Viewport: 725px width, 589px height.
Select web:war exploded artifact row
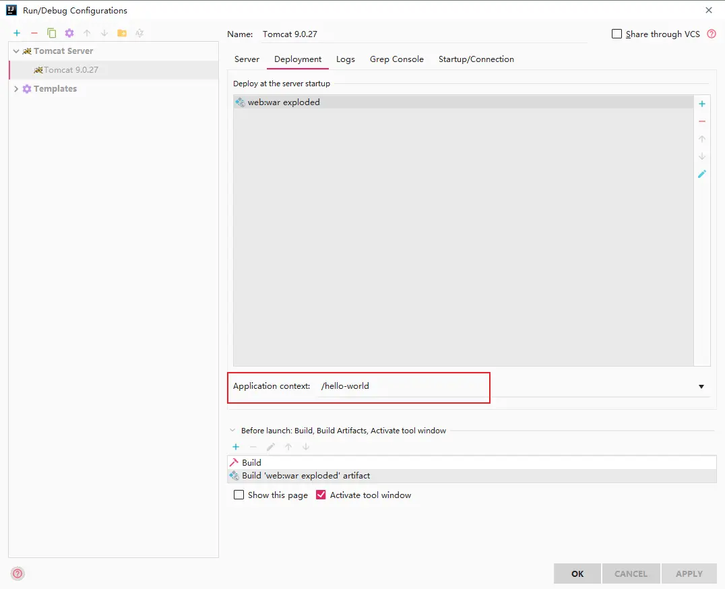(464, 102)
